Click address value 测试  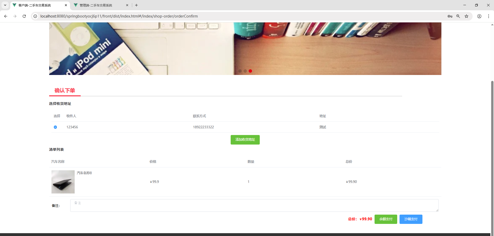(323, 127)
